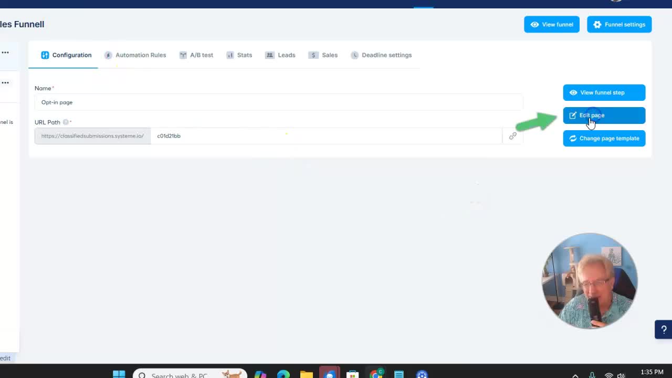Open the Windows Start menu
Screen dimensions: 672x378
tap(119, 374)
